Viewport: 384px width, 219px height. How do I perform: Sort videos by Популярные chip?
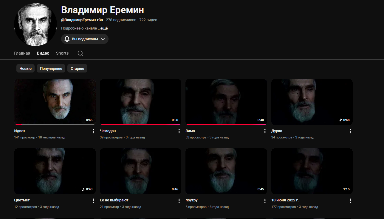pos(51,68)
